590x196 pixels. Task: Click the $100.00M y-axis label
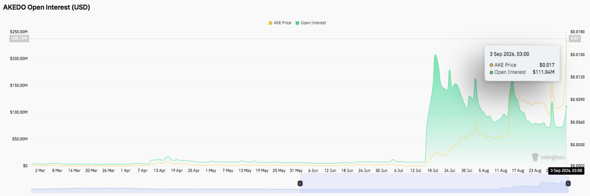point(18,112)
